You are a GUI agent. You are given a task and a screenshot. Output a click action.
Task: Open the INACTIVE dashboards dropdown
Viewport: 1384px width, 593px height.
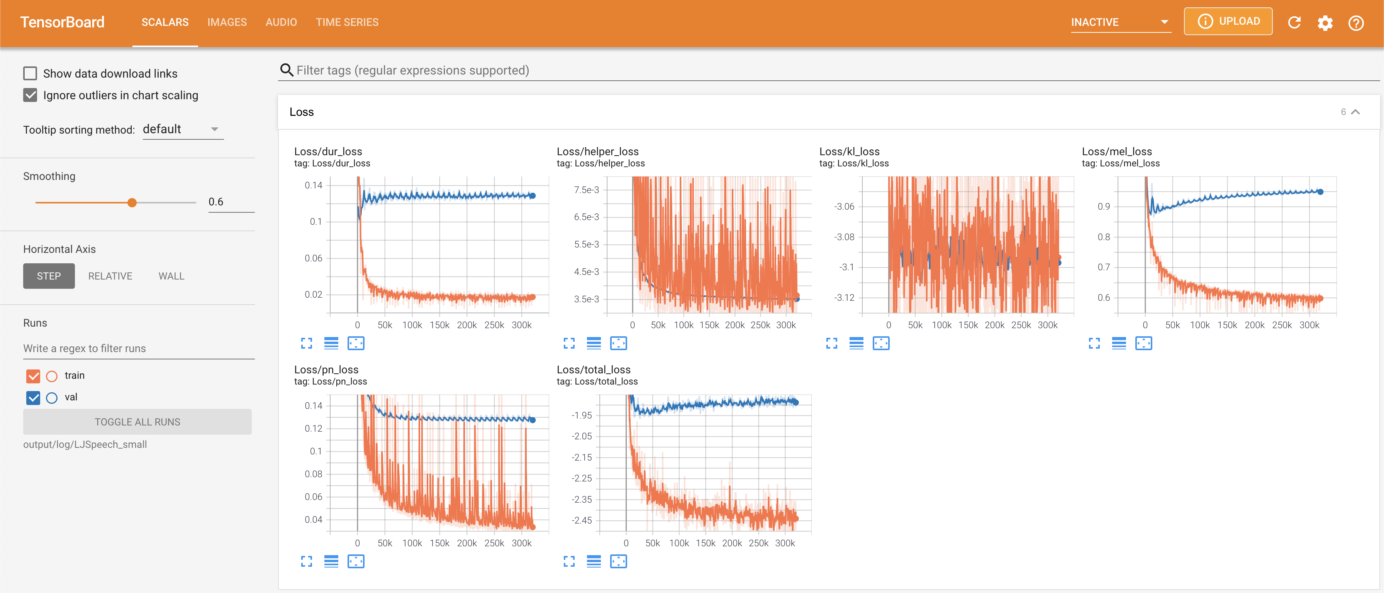point(1120,22)
